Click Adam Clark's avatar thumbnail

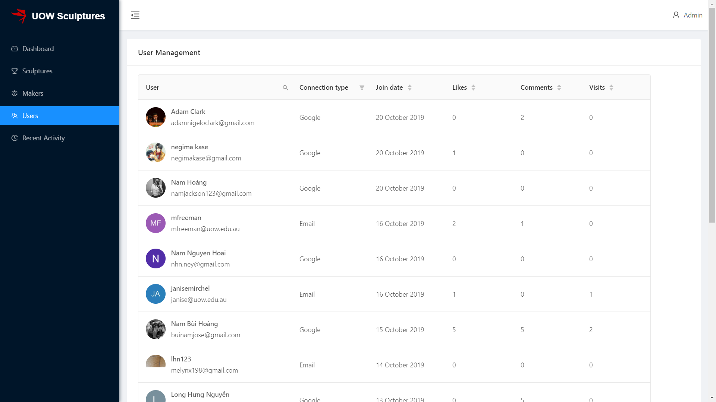156,117
